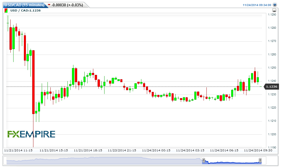Click the 11/21/2014 11:15 time label
Screen dimensions: 281x168
pyautogui.click(x=18, y=150)
